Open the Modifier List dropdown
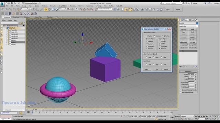The width and height of the screenshot is (220, 123). click(188, 26)
